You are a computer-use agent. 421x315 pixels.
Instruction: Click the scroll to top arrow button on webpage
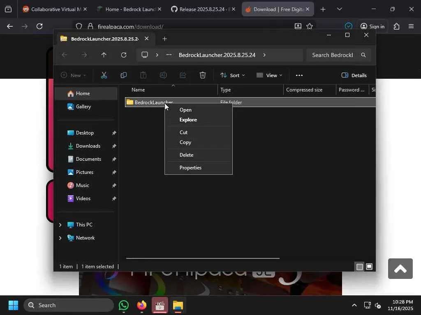pyautogui.click(x=400, y=269)
